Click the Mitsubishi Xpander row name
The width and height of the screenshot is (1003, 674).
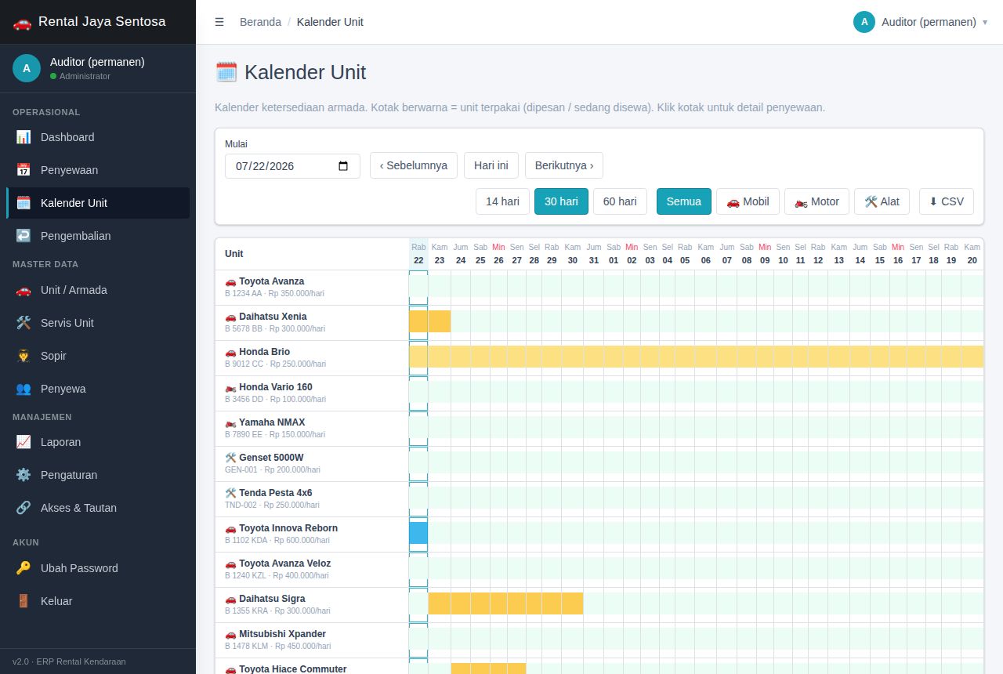(282, 634)
